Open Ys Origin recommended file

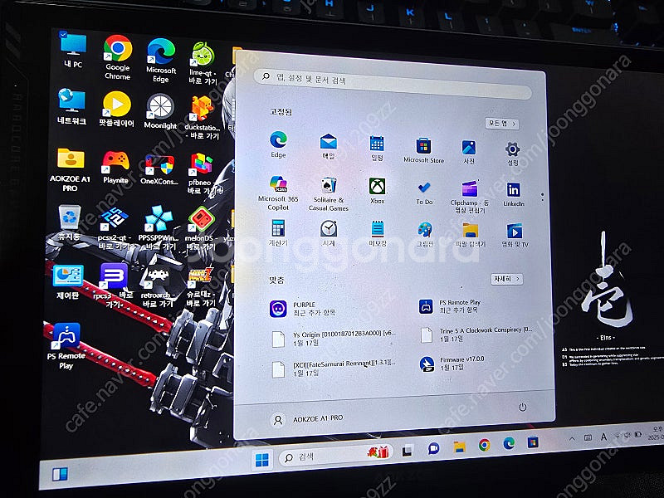pyautogui.click(x=333, y=339)
